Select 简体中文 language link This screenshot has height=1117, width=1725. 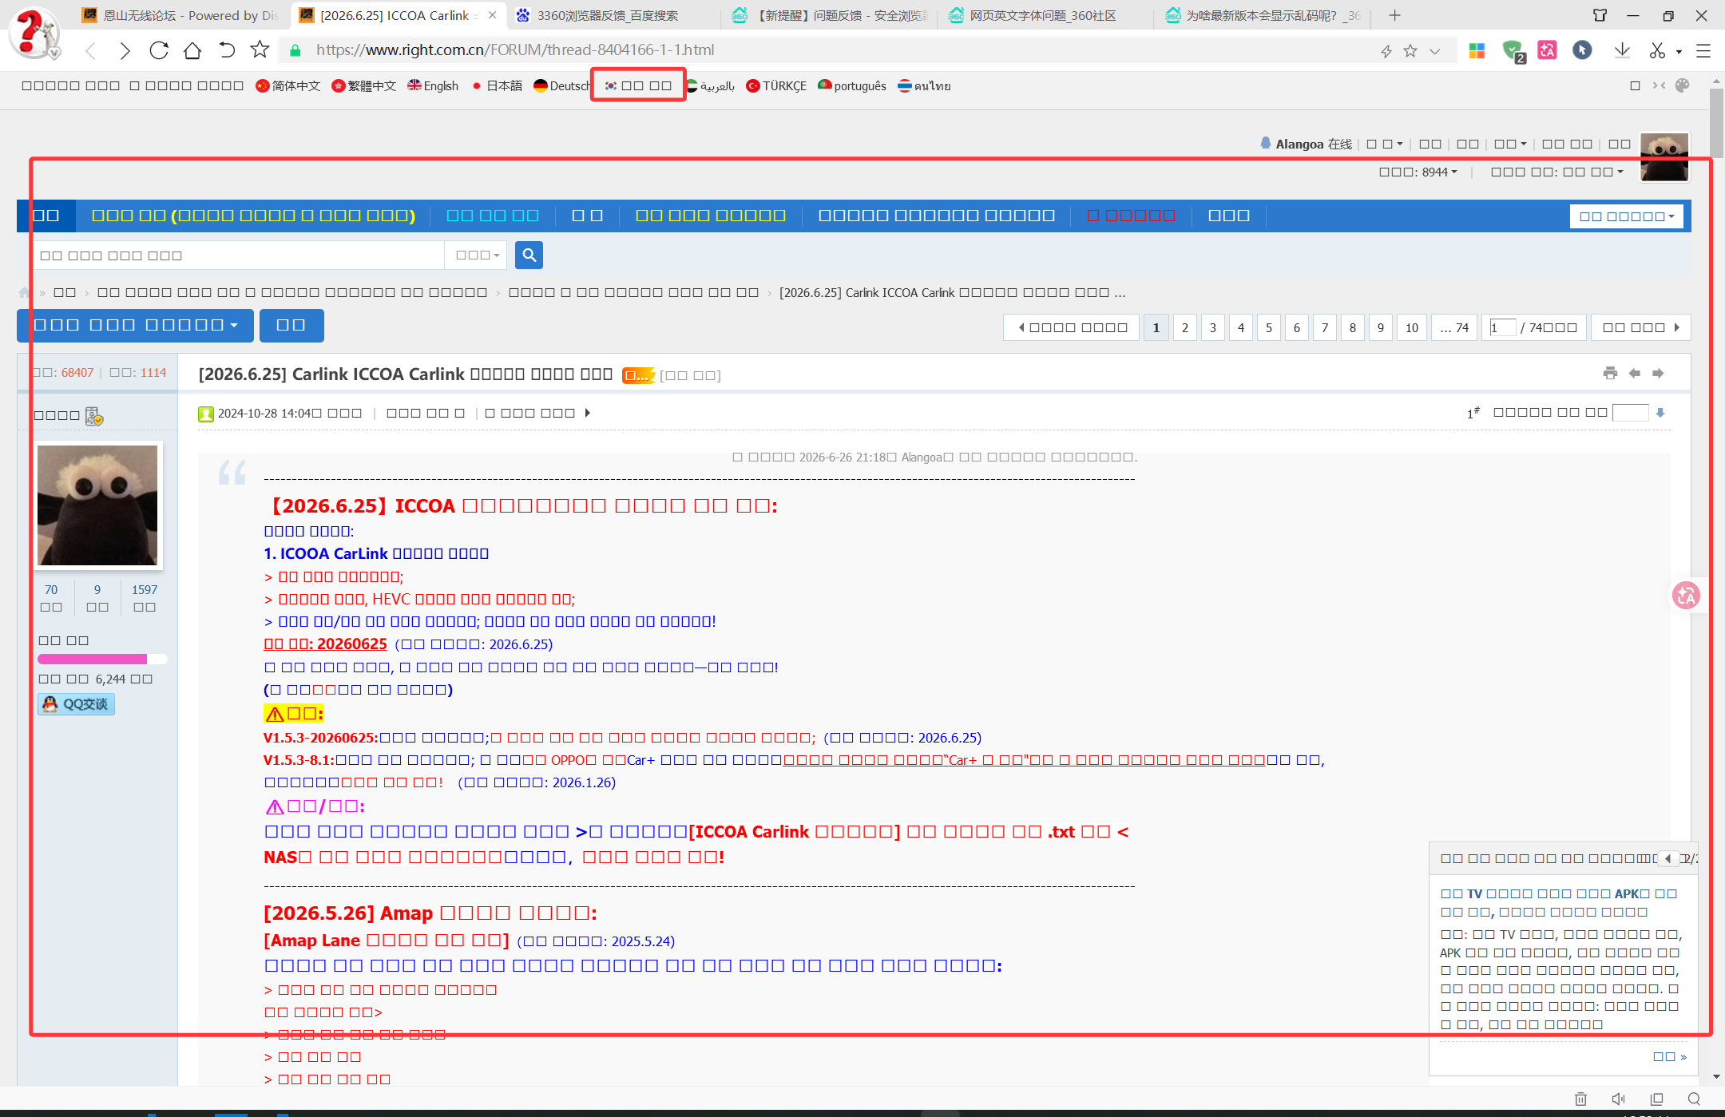287,85
